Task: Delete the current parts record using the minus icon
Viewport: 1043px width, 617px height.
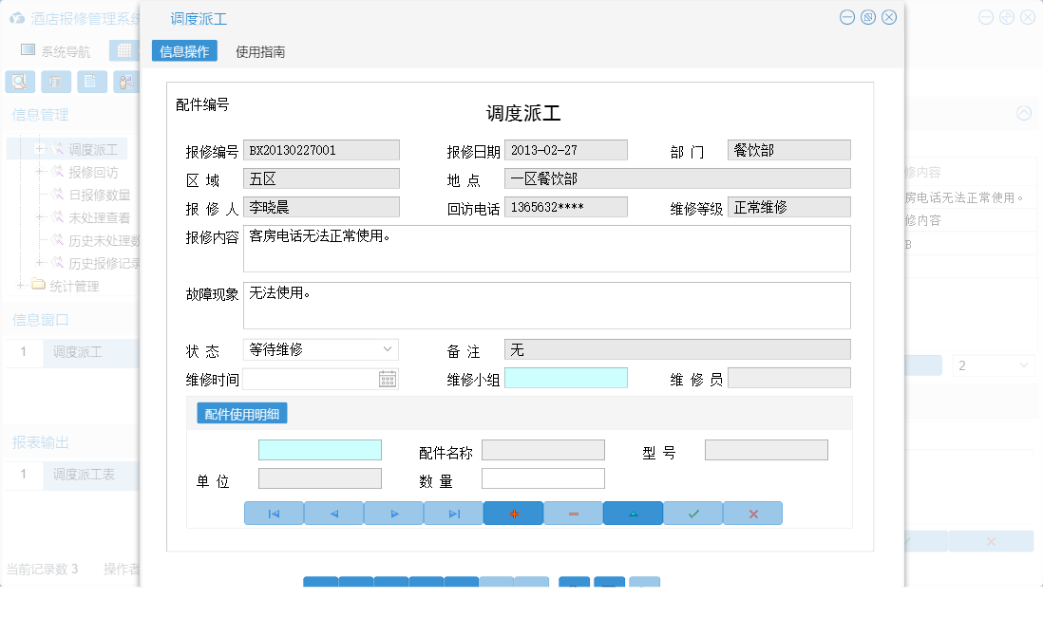Action: coord(573,513)
